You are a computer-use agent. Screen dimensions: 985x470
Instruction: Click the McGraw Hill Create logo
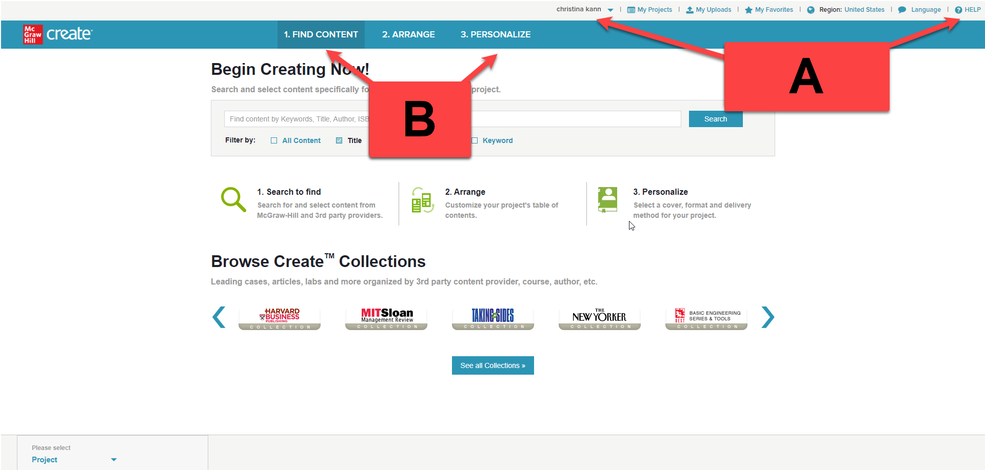coord(57,34)
